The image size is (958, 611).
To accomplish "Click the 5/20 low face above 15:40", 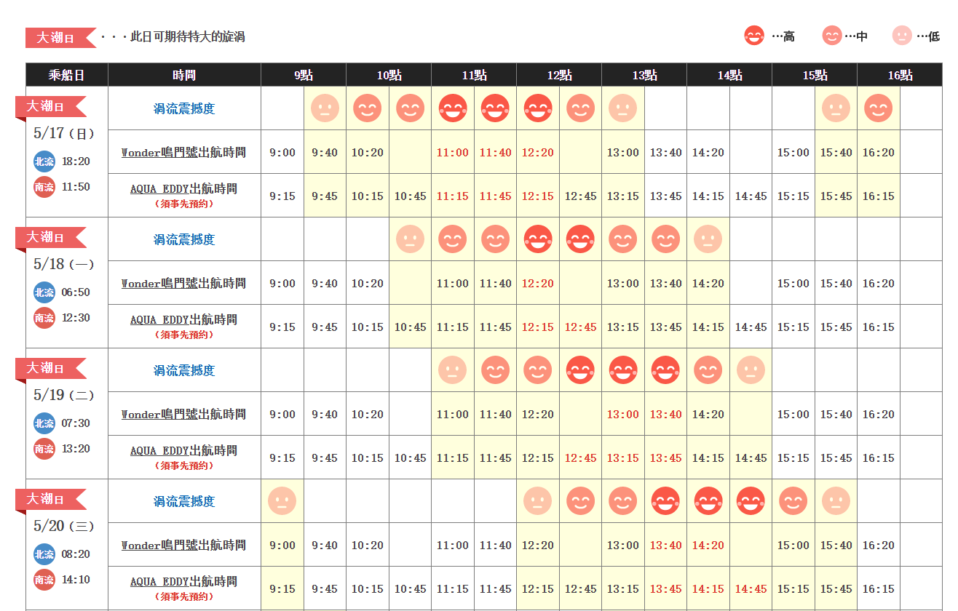I will (836, 501).
